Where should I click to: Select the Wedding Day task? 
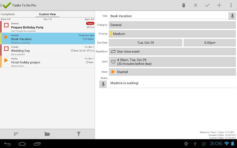48,50
